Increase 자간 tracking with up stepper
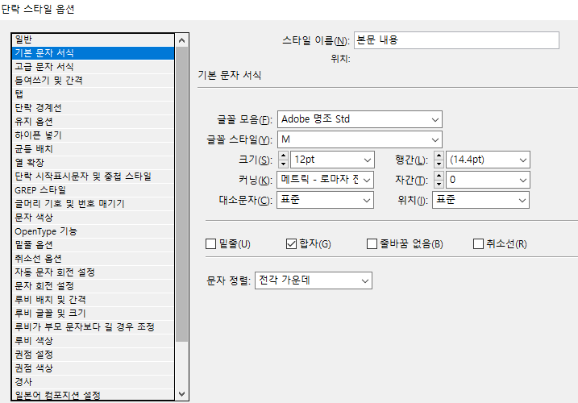 pyautogui.click(x=439, y=176)
